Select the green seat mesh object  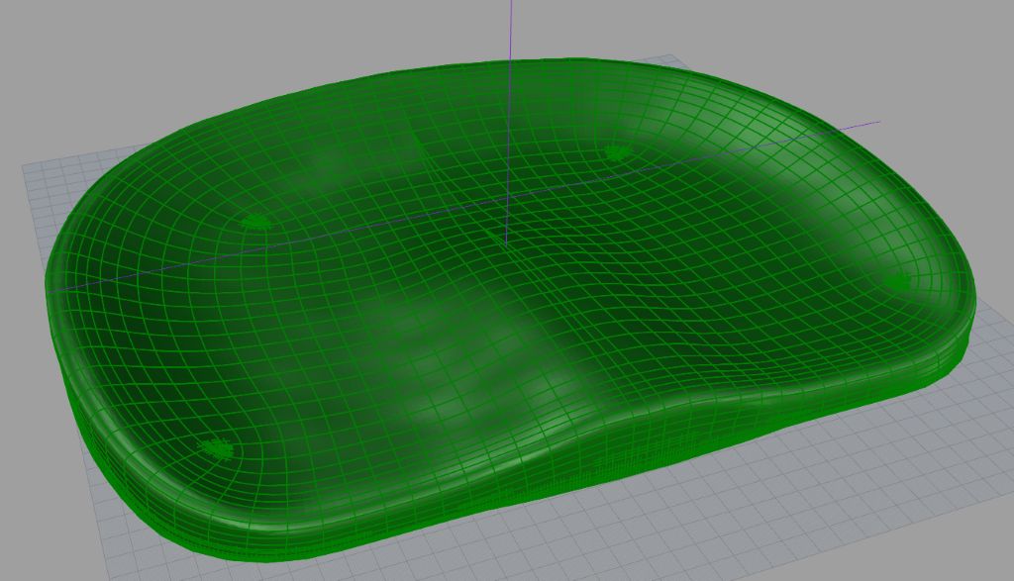[510, 310]
